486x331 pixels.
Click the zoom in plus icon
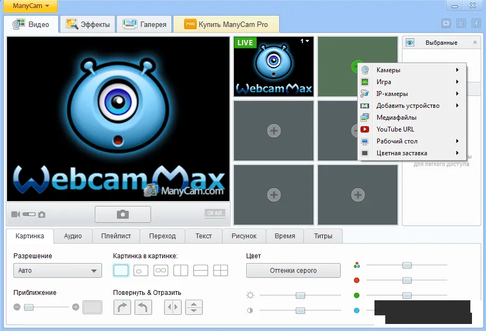[x=75, y=307]
